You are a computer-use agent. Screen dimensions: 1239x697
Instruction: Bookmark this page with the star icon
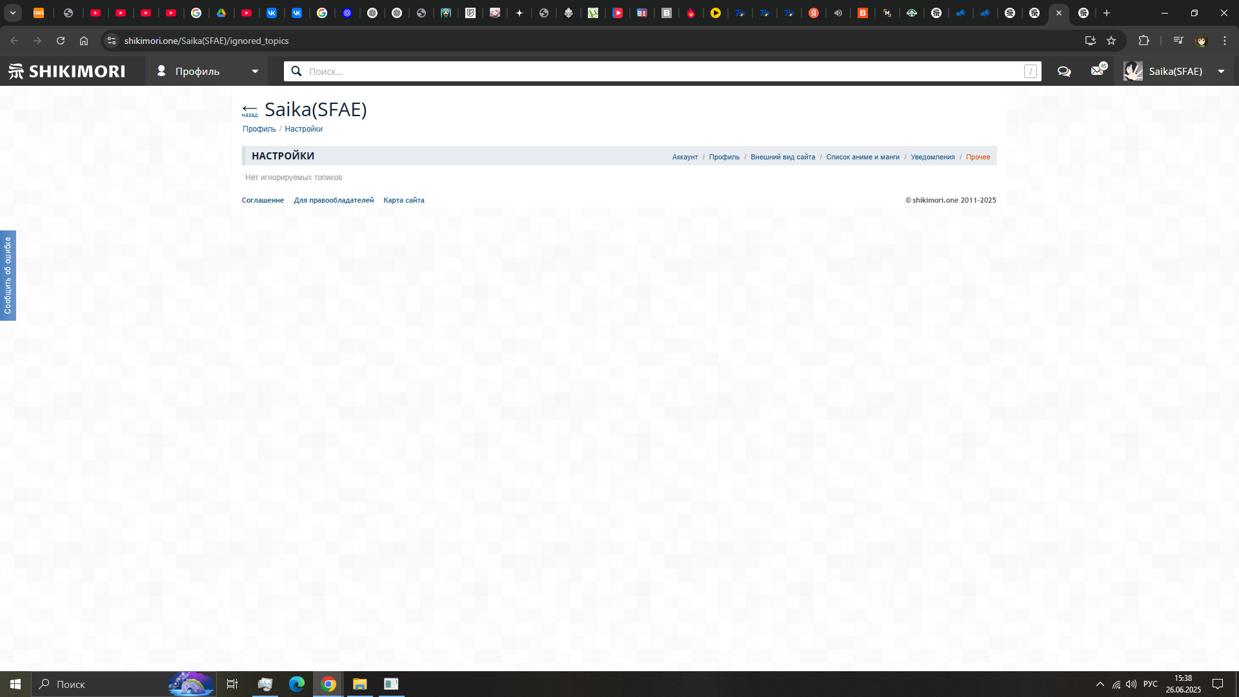tap(1111, 41)
